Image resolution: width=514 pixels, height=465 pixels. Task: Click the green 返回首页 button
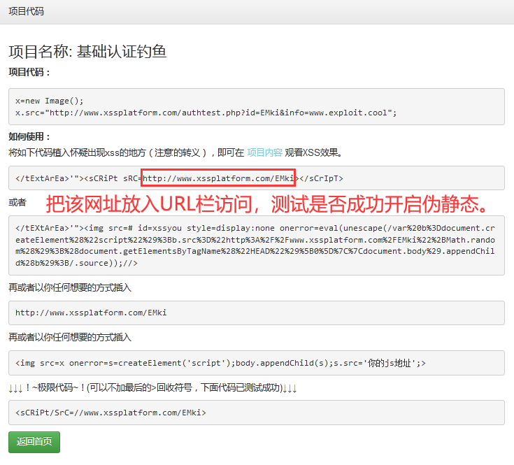point(34,442)
